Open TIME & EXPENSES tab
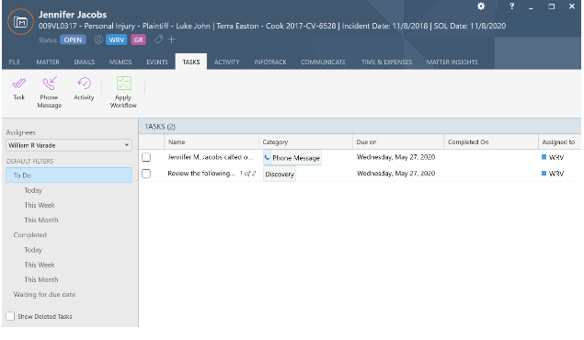 pyautogui.click(x=386, y=62)
